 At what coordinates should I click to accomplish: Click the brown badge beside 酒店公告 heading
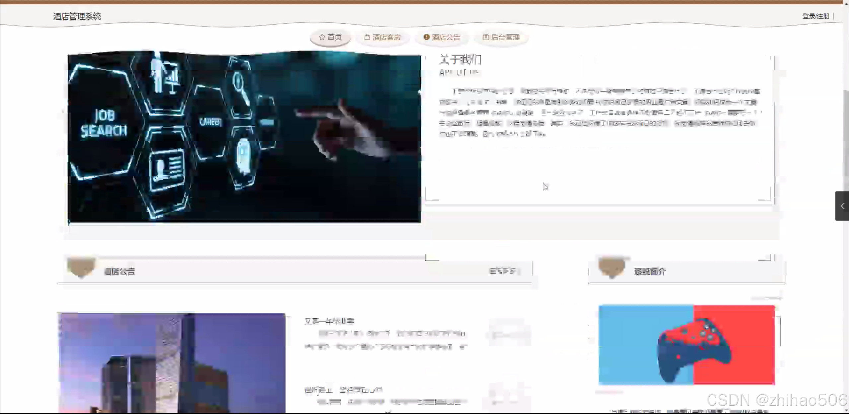(81, 267)
